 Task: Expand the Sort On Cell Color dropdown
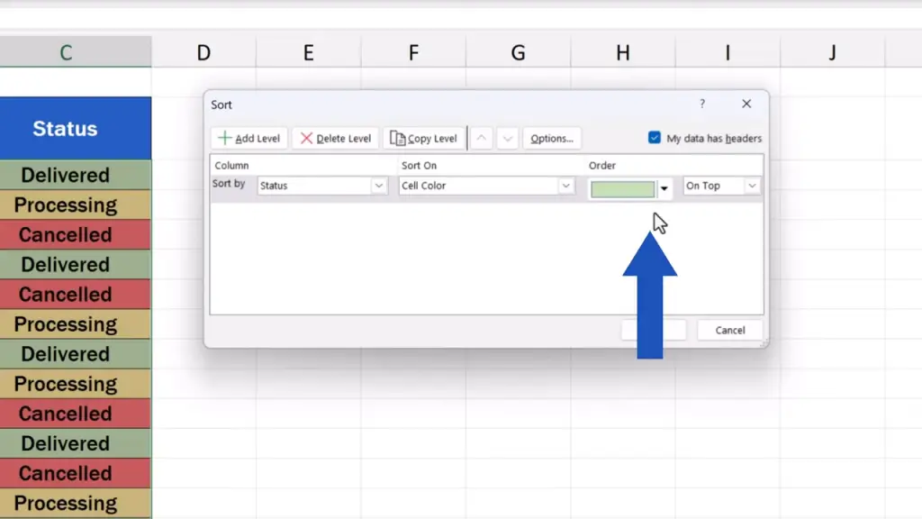[566, 187]
